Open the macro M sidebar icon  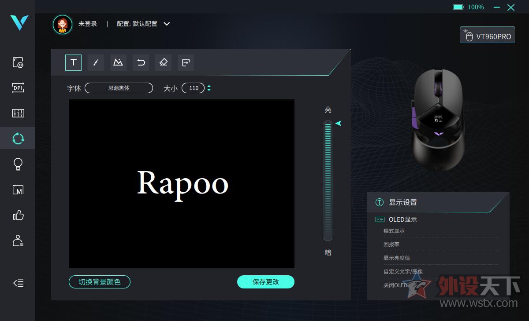pos(18,190)
